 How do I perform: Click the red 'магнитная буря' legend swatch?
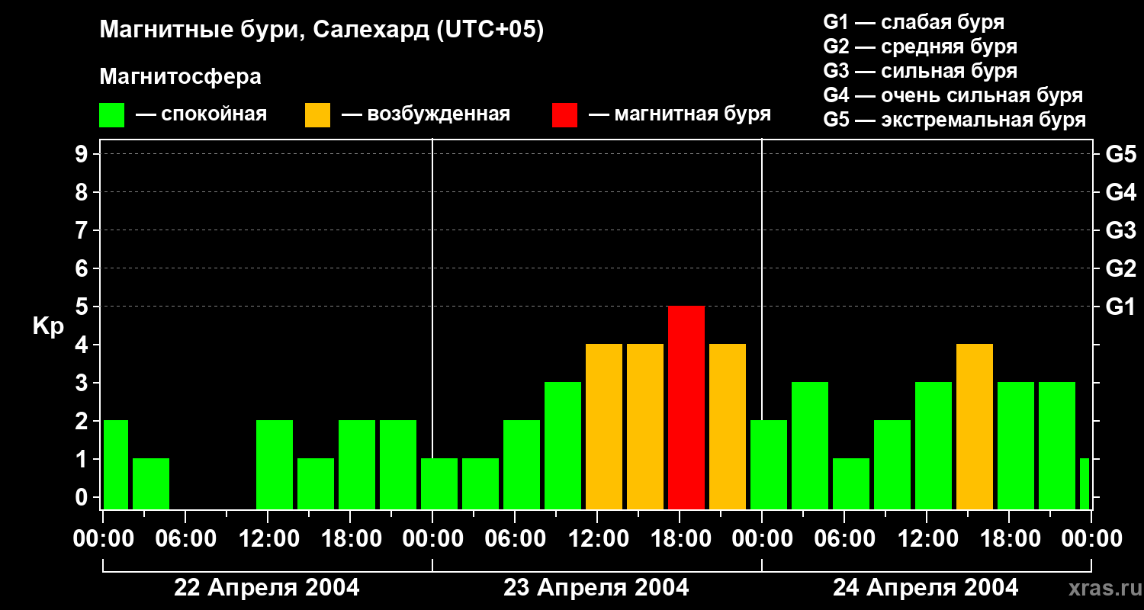pos(564,115)
